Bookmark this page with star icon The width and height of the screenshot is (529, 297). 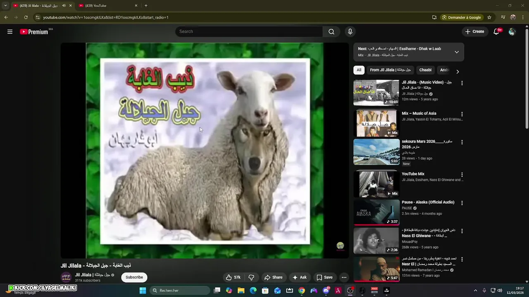pyautogui.click(x=489, y=17)
